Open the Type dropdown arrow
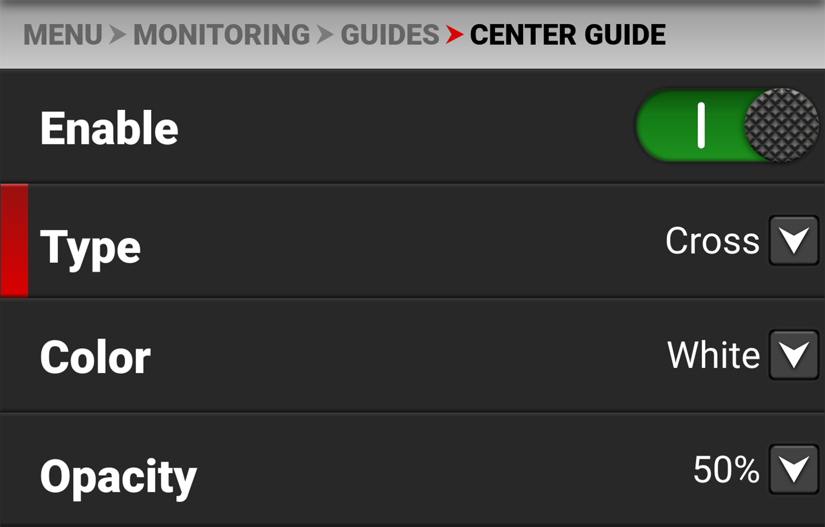 tap(794, 241)
